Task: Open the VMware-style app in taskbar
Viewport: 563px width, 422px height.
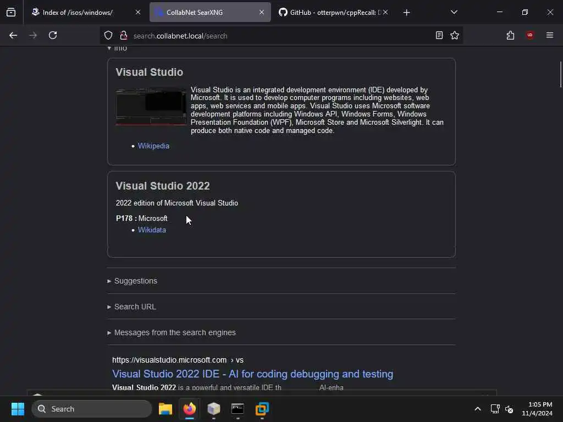Action: click(262, 409)
